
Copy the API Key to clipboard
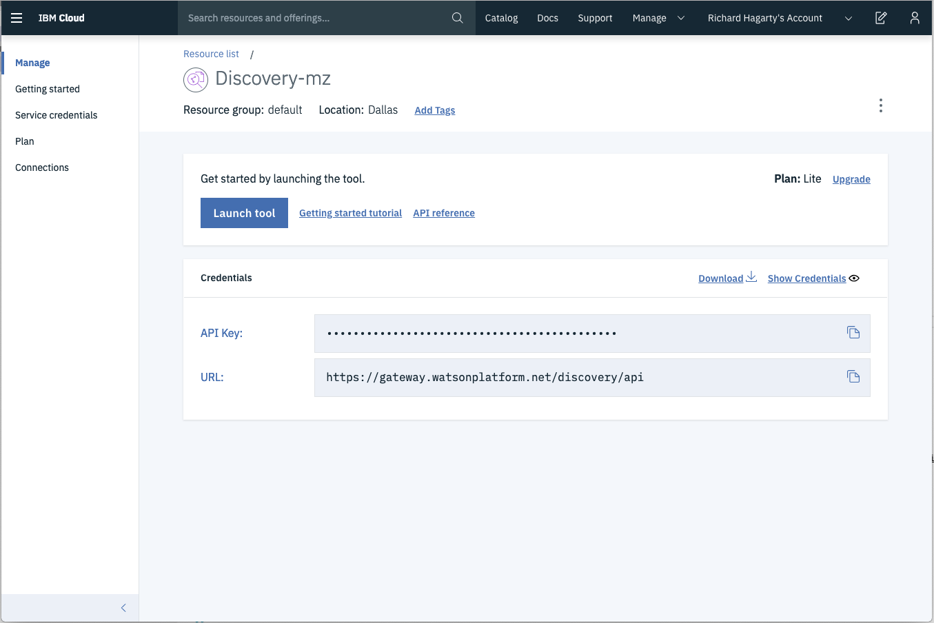(x=853, y=333)
